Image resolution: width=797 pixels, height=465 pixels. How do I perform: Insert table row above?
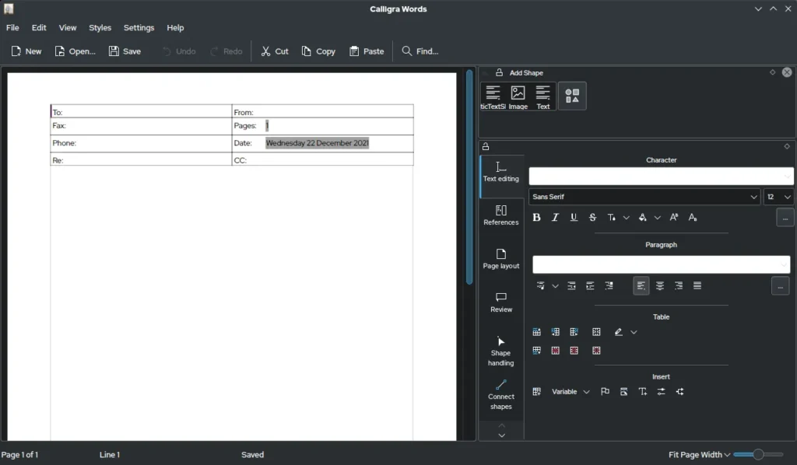(x=537, y=332)
